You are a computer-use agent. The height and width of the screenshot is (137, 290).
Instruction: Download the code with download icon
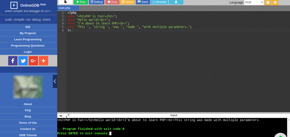(x=176, y=2)
